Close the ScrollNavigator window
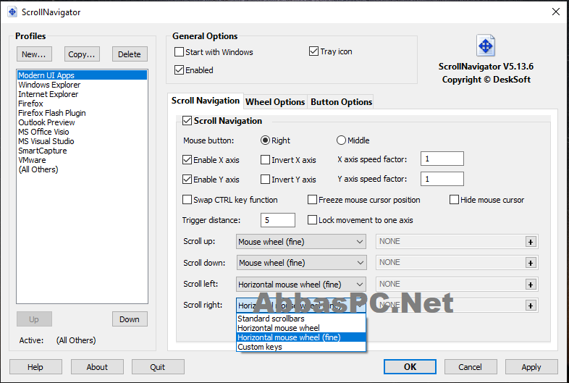569x383 pixels. (555, 12)
